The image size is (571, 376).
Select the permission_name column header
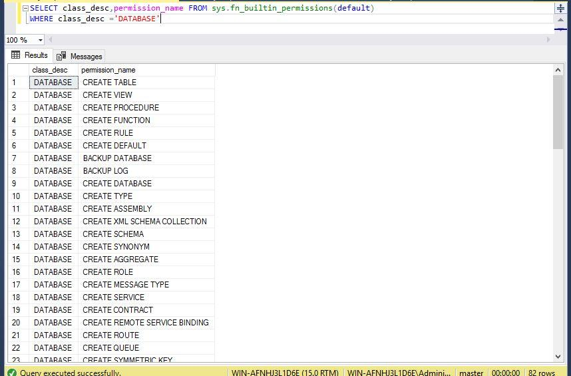tap(146, 70)
